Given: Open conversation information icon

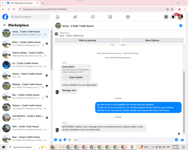Looking at the screenshot, I should [181, 25].
